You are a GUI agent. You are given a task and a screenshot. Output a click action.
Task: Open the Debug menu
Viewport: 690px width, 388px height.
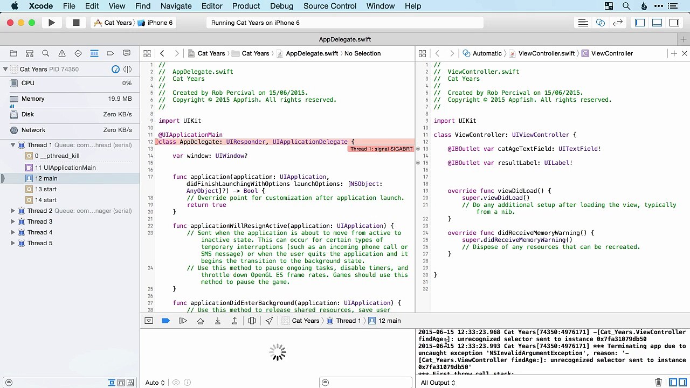[x=281, y=6]
